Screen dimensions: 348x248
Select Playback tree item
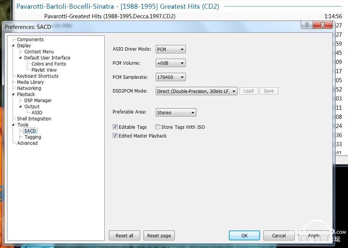point(26,94)
